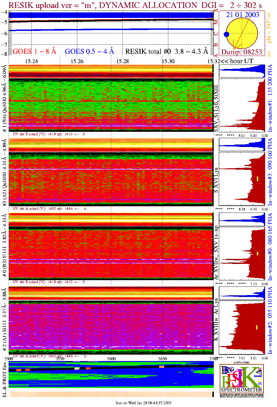
Task: Click the Dump: 08253 label
Action: (242, 52)
